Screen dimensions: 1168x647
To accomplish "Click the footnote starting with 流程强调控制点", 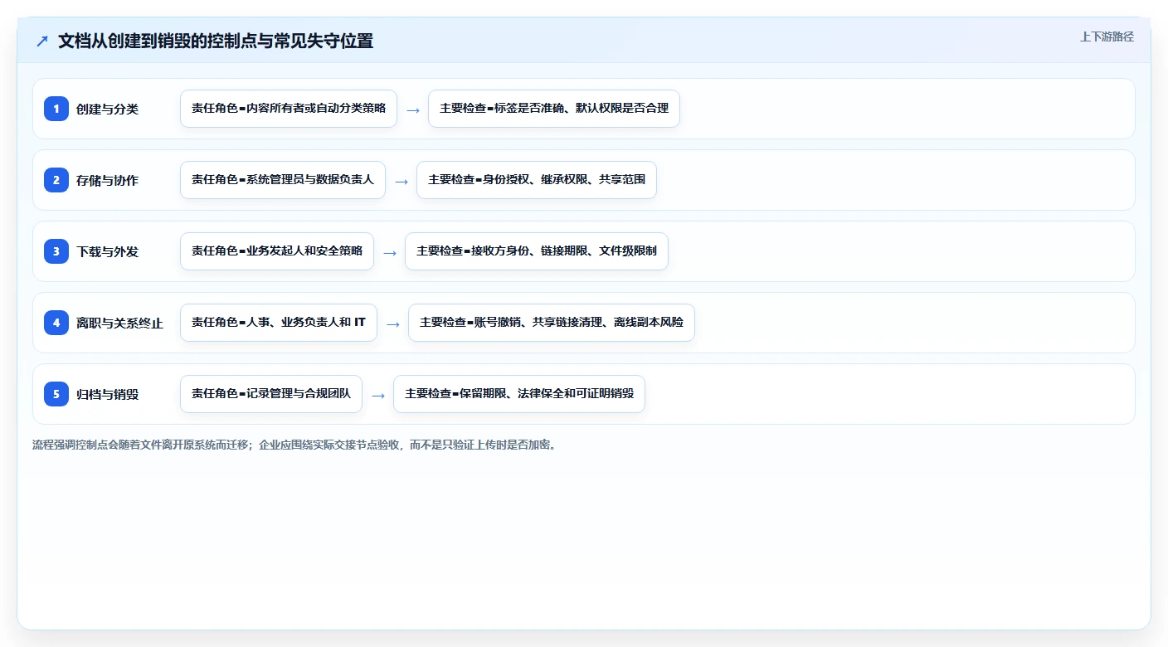I will (294, 445).
